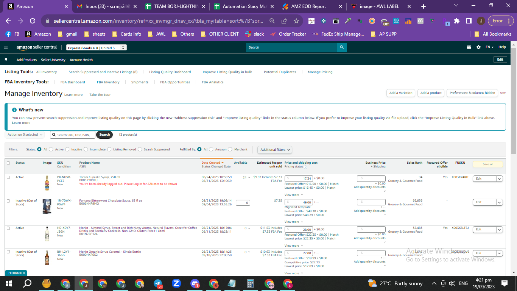Open Edit dropdown arrow for Monin Almond row
The height and width of the screenshot is (291, 517).
click(499, 230)
